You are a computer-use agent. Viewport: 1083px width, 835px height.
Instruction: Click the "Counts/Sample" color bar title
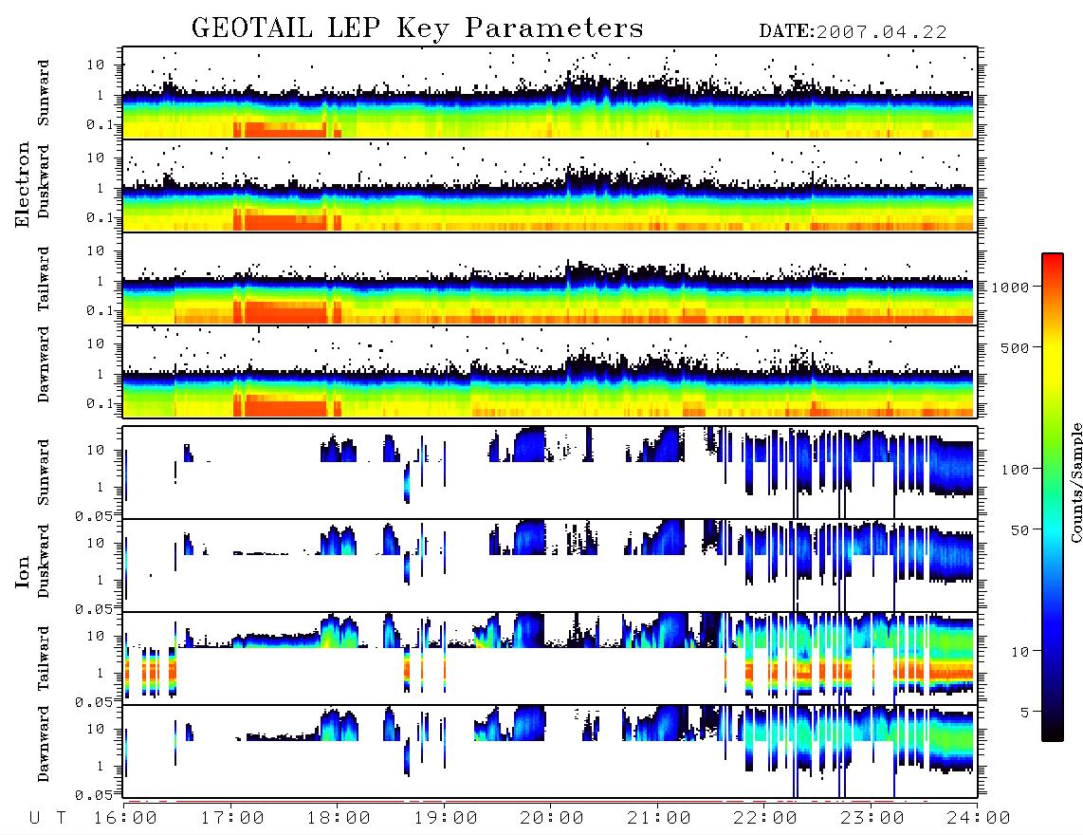[x=1075, y=482]
